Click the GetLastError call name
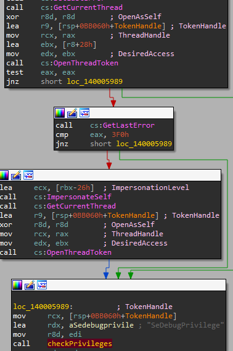The height and width of the screenshot is (351, 233). tap(129, 125)
